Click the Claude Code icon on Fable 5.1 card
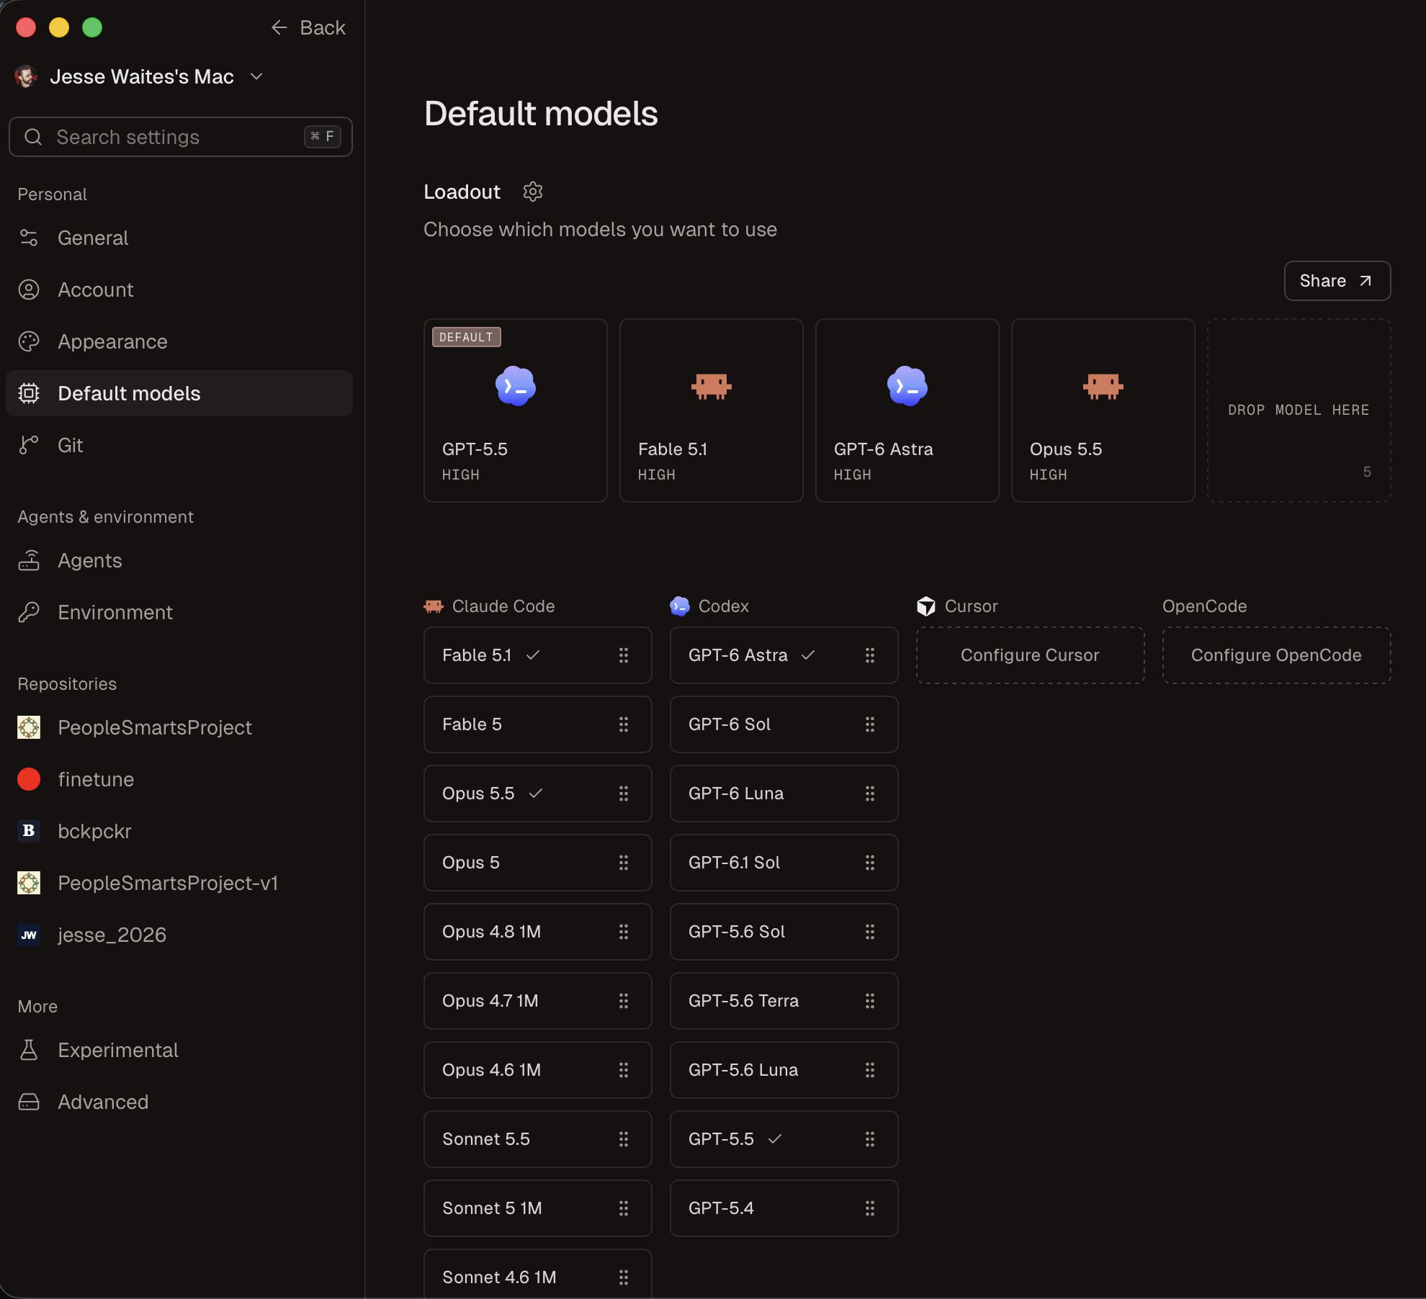 pyautogui.click(x=712, y=386)
